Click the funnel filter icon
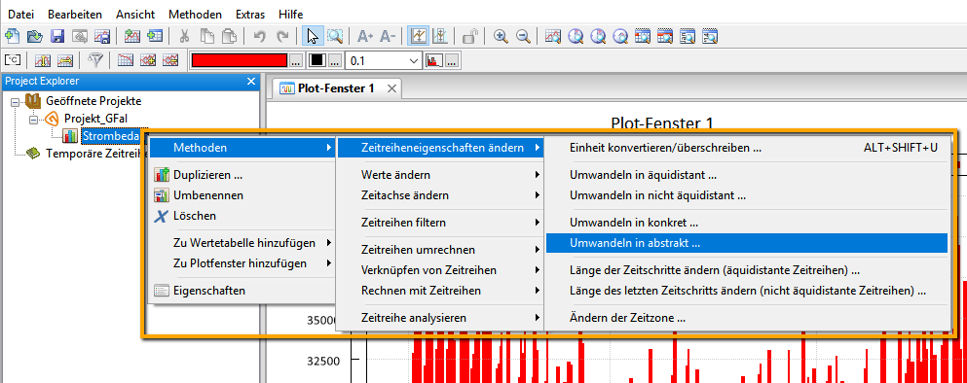The height and width of the screenshot is (383, 967). (95, 60)
